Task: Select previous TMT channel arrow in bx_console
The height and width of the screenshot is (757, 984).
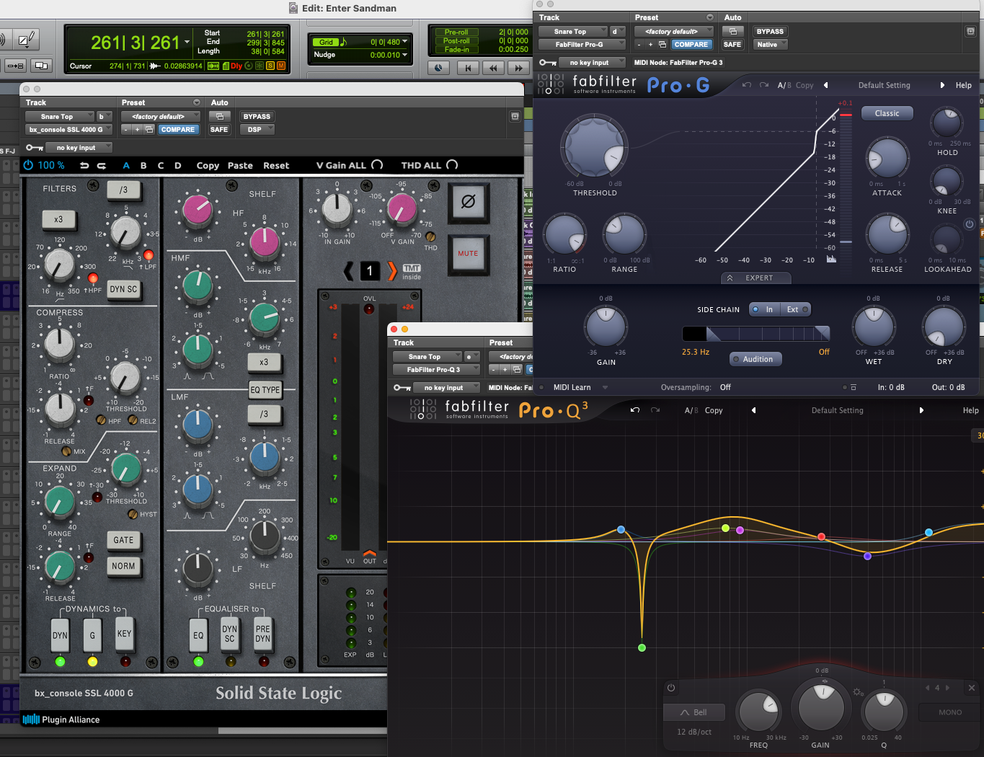Action: click(349, 271)
